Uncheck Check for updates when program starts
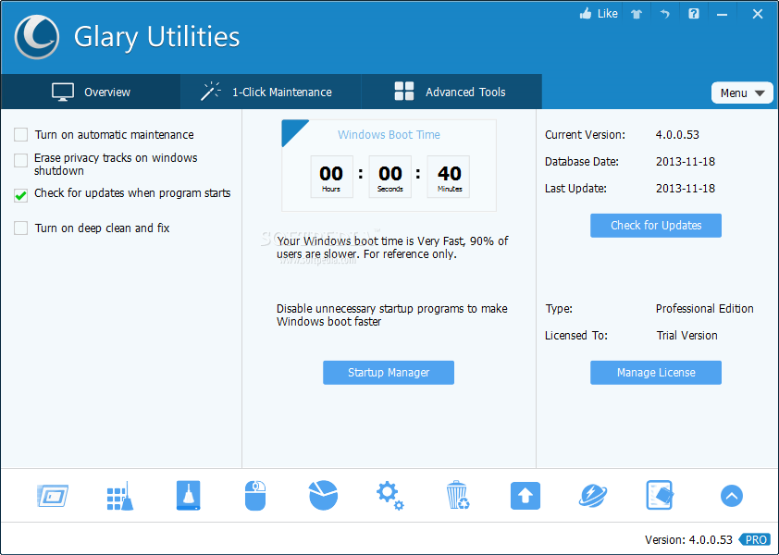The width and height of the screenshot is (779, 555). 21,196
